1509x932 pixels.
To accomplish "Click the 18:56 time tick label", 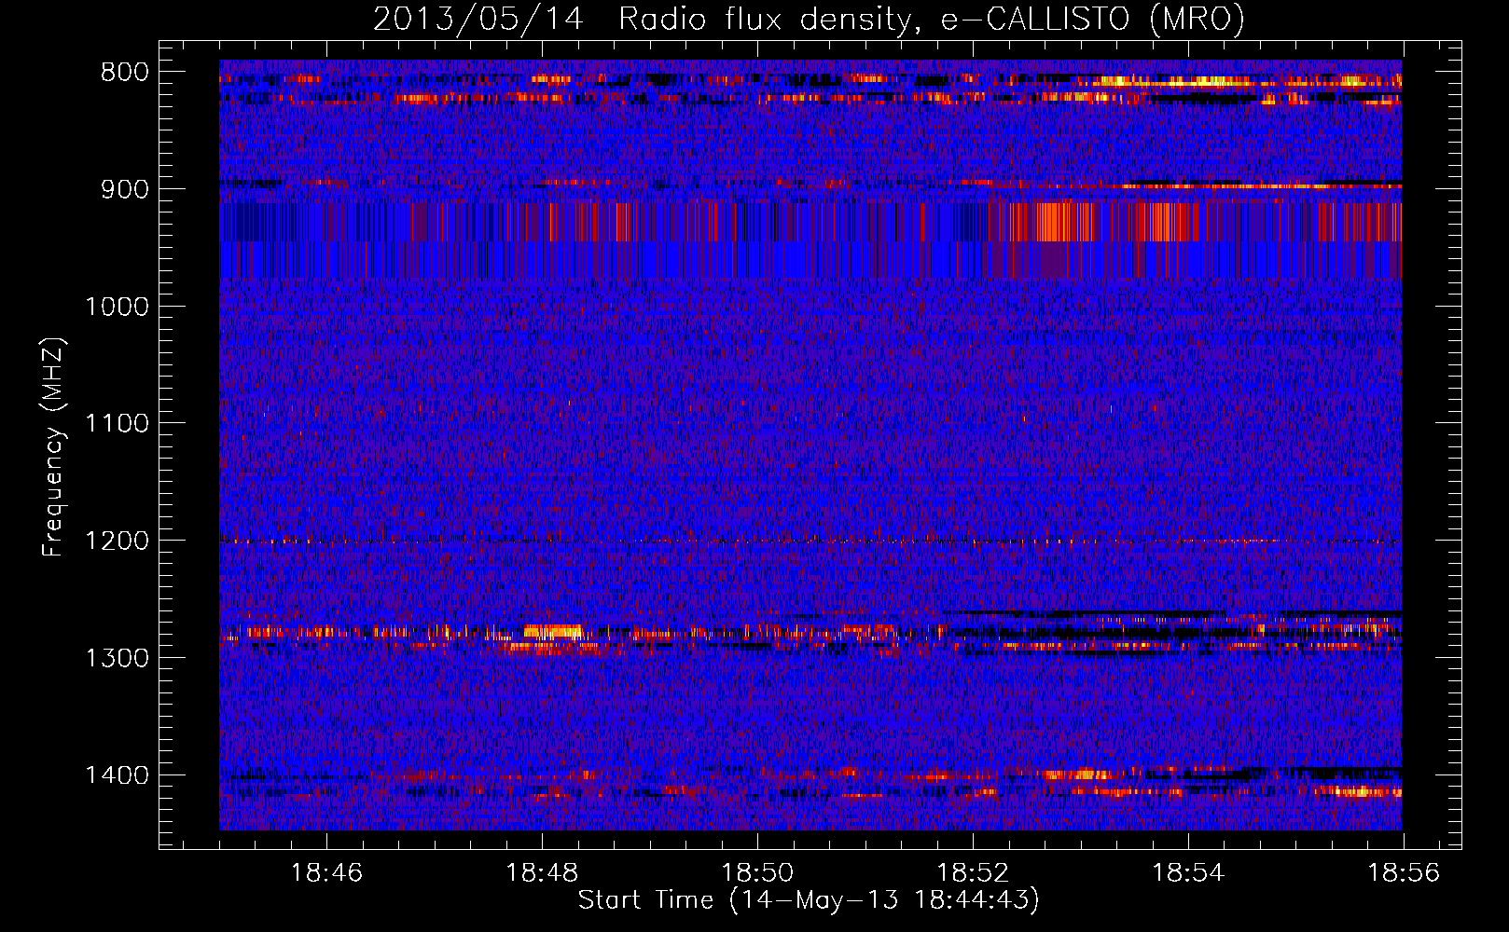I will 1404,873.
